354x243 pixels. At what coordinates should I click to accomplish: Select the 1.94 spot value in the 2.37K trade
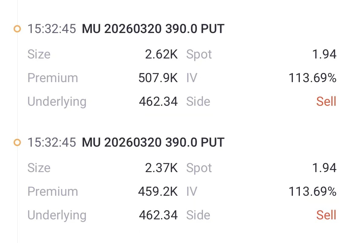click(324, 168)
